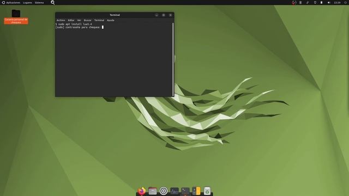Open the Buscar menu in Terminal
Image resolution: width=349 pixels, height=196 pixels.
87,20
